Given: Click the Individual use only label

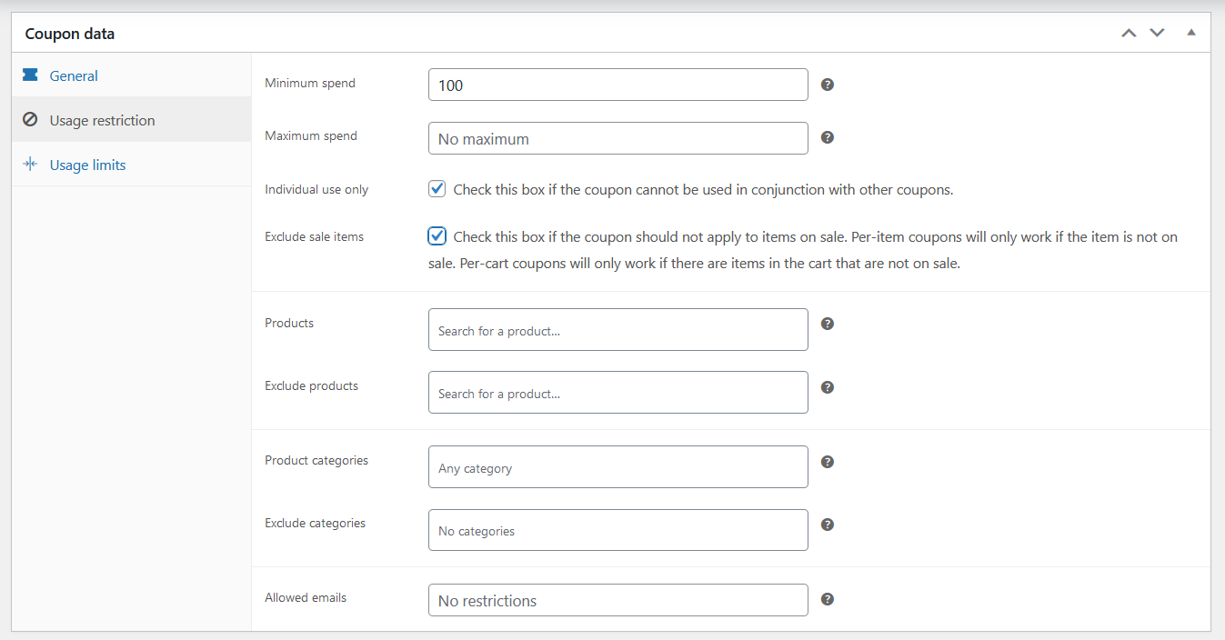Looking at the screenshot, I should pos(316,190).
